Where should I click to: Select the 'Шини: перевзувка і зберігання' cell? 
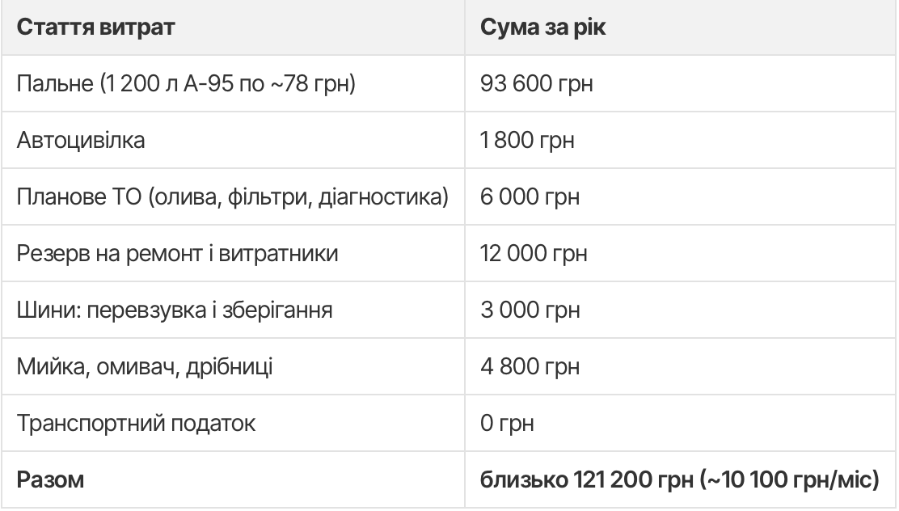(233, 310)
